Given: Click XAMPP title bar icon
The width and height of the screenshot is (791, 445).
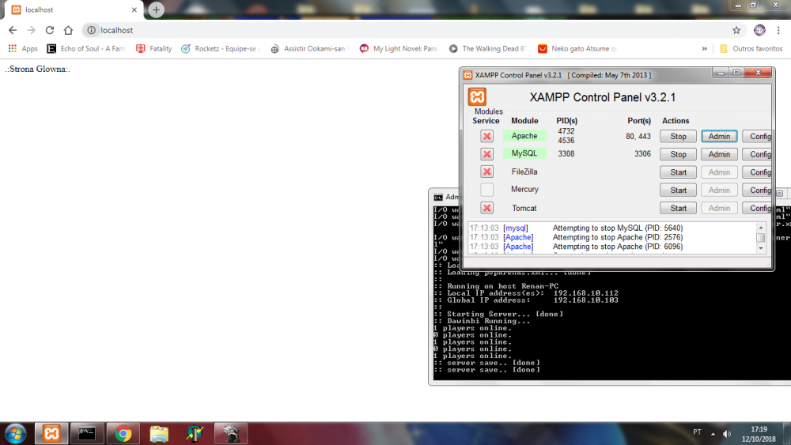Looking at the screenshot, I should [x=467, y=75].
